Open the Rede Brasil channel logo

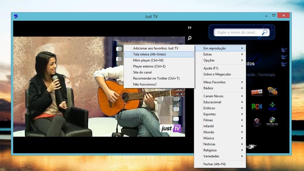pos(272,122)
